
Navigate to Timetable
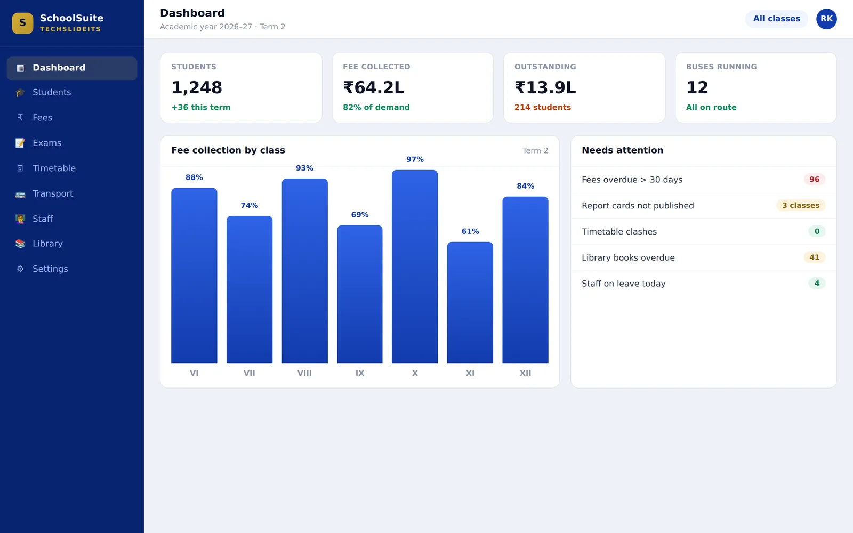[x=72, y=168]
